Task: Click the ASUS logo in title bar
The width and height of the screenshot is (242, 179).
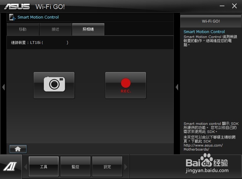Action: (x=17, y=6)
